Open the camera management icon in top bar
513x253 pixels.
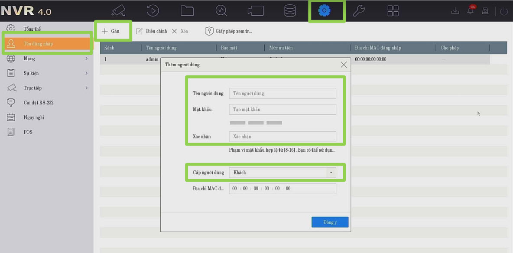click(x=118, y=11)
